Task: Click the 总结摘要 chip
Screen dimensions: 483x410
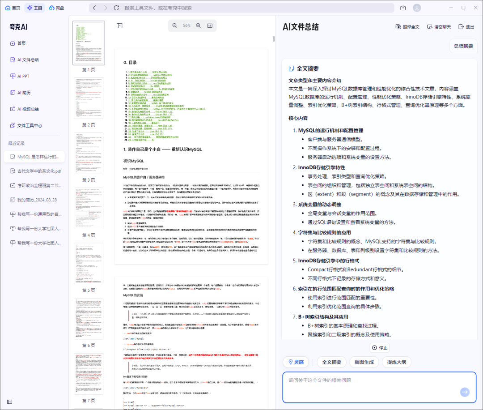Action: click(x=463, y=46)
